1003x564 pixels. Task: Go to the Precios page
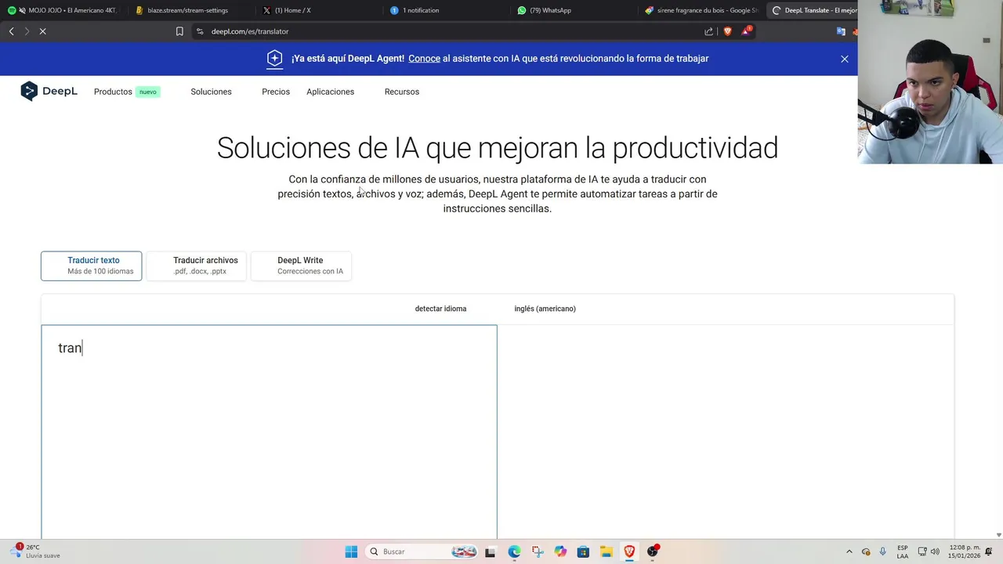pyautogui.click(x=276, y=92)
